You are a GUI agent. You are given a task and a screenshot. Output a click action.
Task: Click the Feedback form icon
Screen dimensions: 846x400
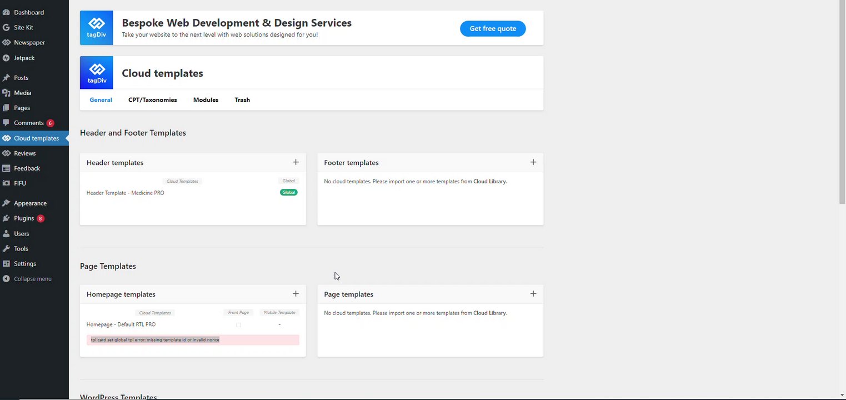(6, 168)
